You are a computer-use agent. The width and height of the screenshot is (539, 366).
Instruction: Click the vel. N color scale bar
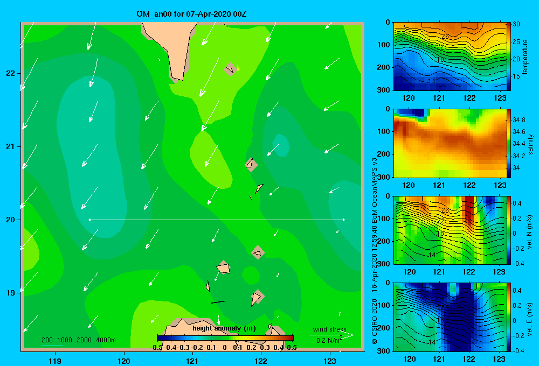(x=508, y=230)
